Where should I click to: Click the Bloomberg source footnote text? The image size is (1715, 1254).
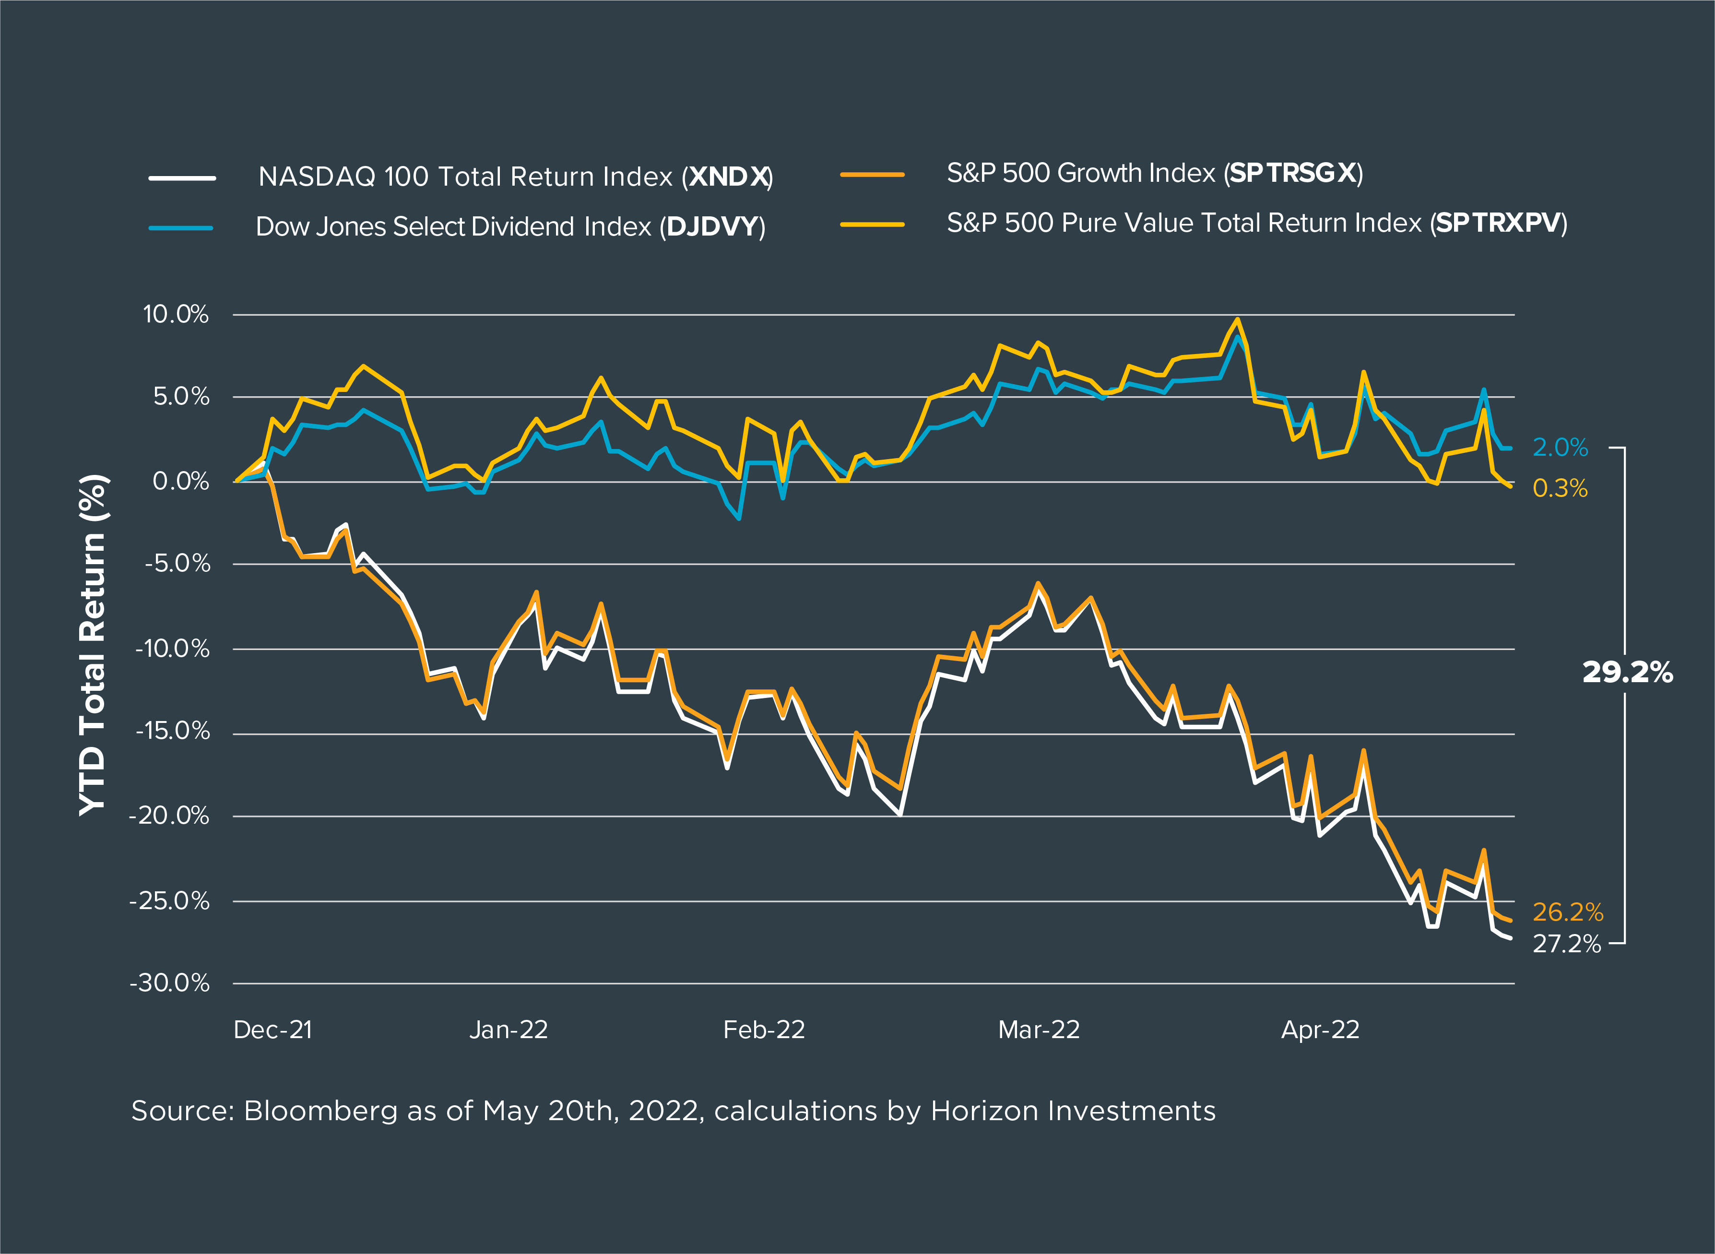coord(673,1112)
